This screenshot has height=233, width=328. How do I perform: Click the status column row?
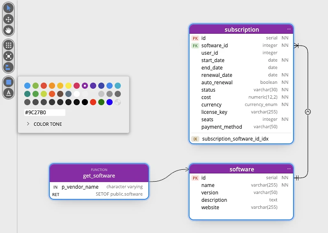tap(241, 90)
